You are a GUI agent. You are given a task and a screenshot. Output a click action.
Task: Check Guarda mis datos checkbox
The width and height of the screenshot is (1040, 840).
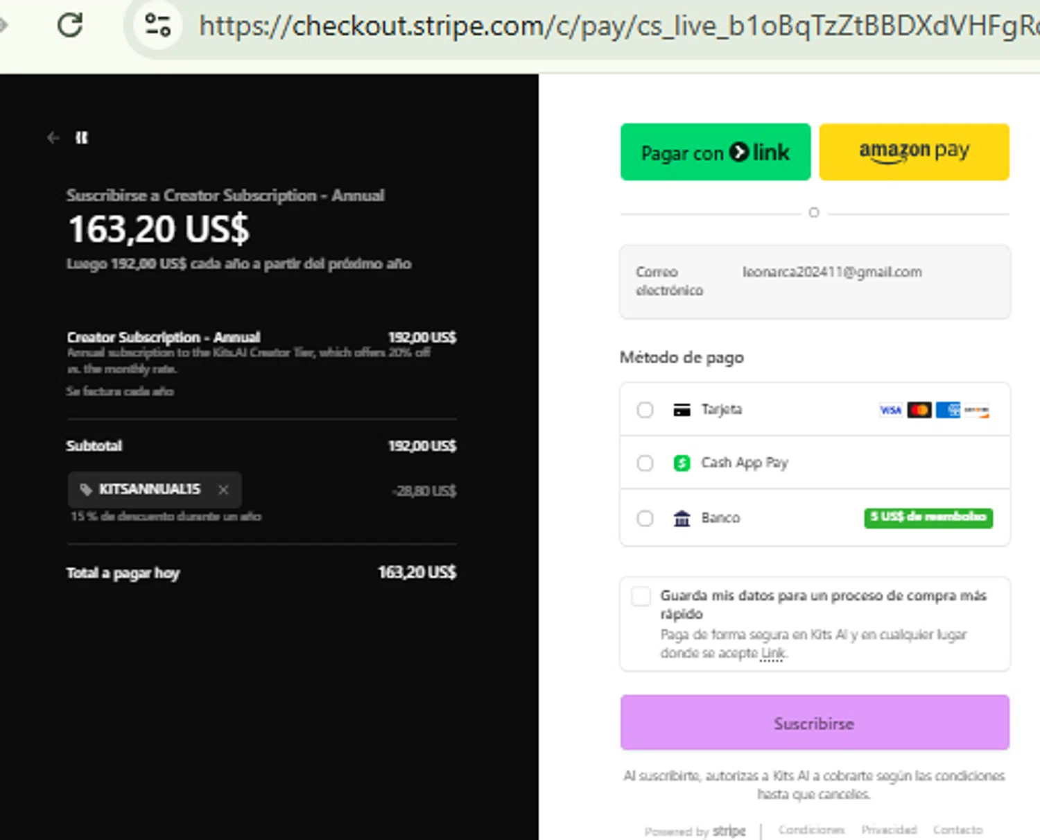click(x=641, y=597)
